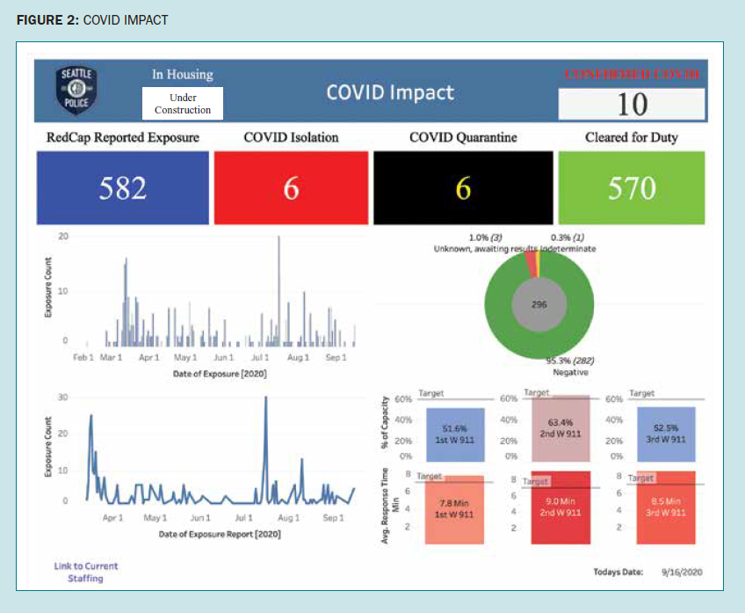Image resolution: width=745 pixels, height=613 pixels.
Task: Click the Under Construction box under In Housing
Action: [x=183, y=104]
